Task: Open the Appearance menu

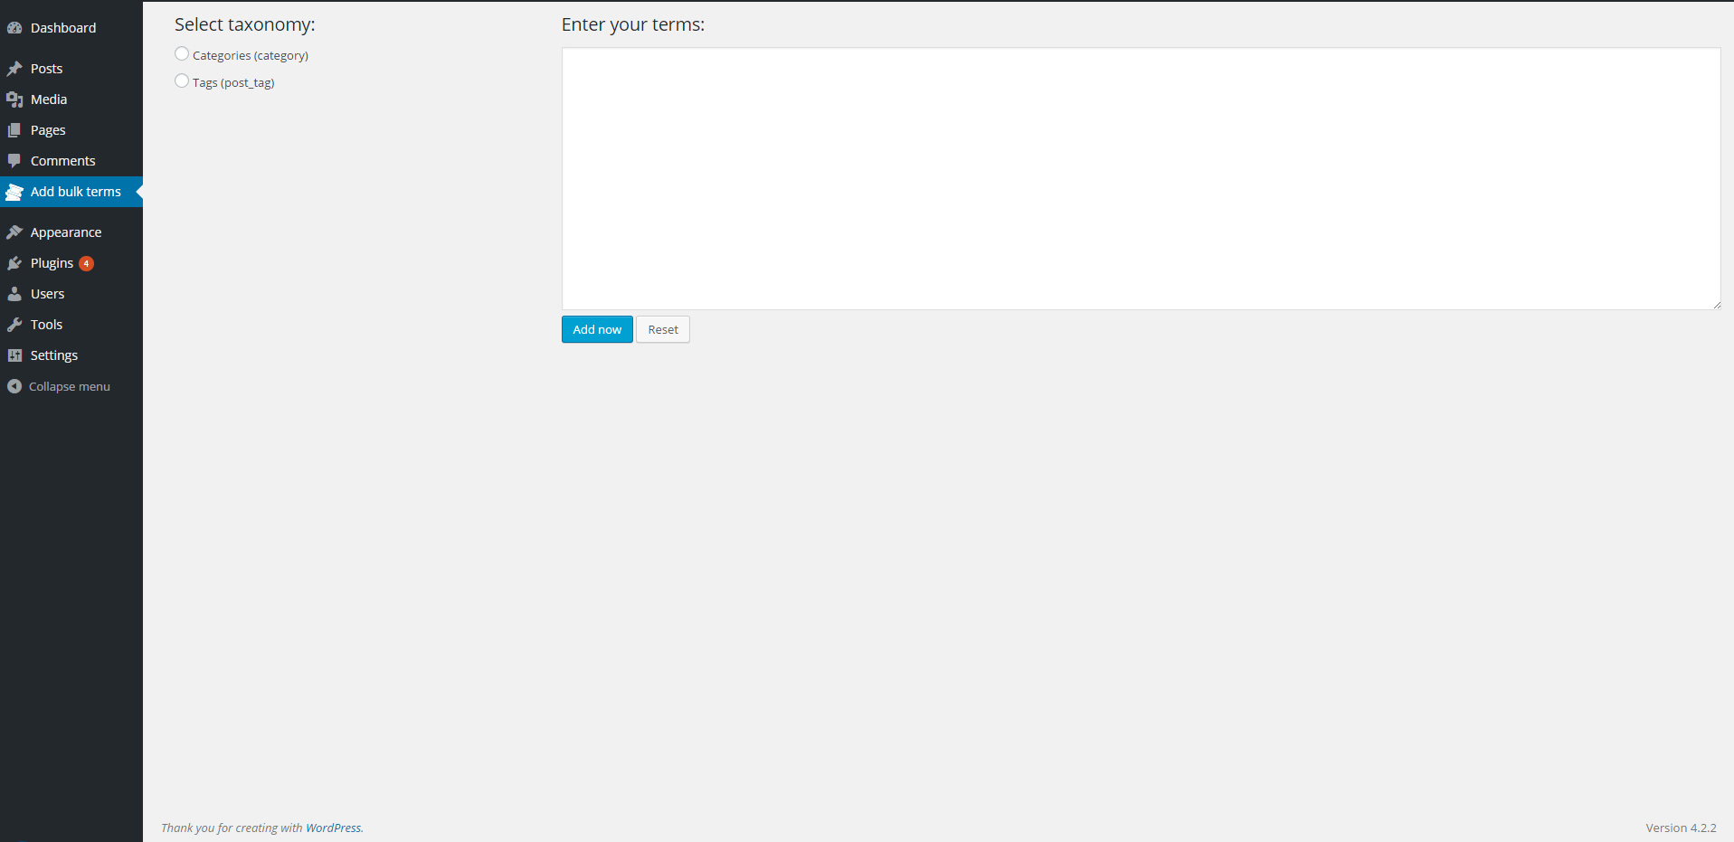Action: 71,232
